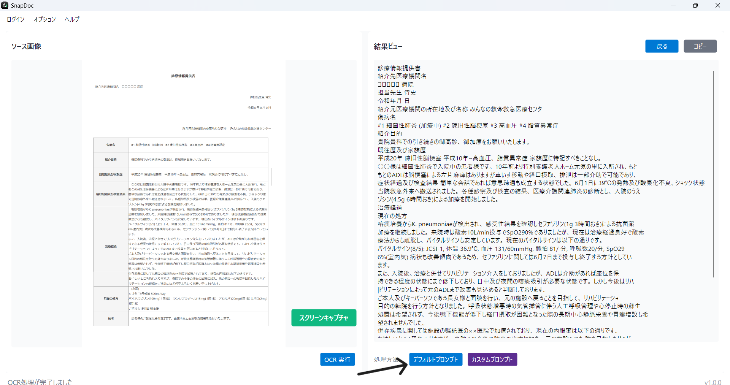
Task: Open the オプション menu
Action: tap(44, 19)
